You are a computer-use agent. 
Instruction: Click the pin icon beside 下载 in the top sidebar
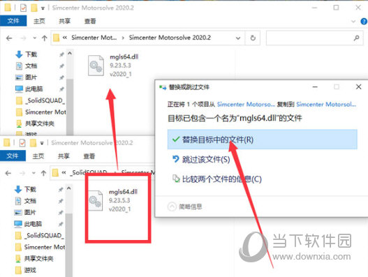[x=61, y=54]
